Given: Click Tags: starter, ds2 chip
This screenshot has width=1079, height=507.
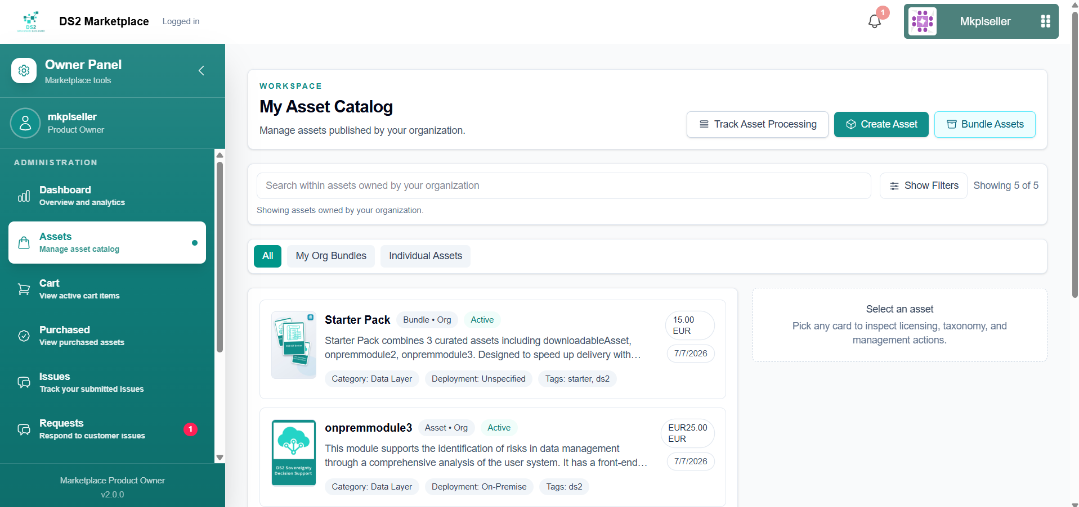Looking at the screenshot, I should 577,379.
